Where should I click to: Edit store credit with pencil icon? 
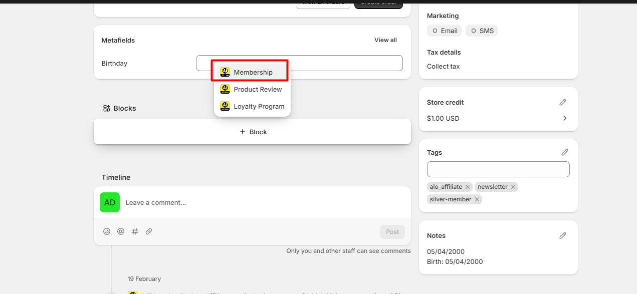click(563, 102)
